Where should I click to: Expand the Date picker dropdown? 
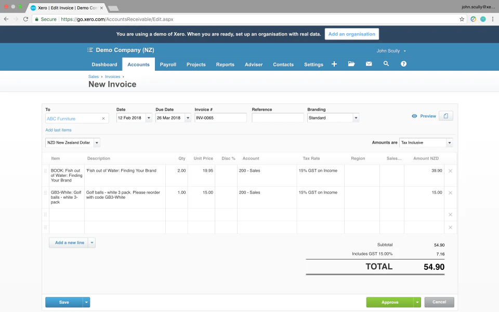(149, 118)
